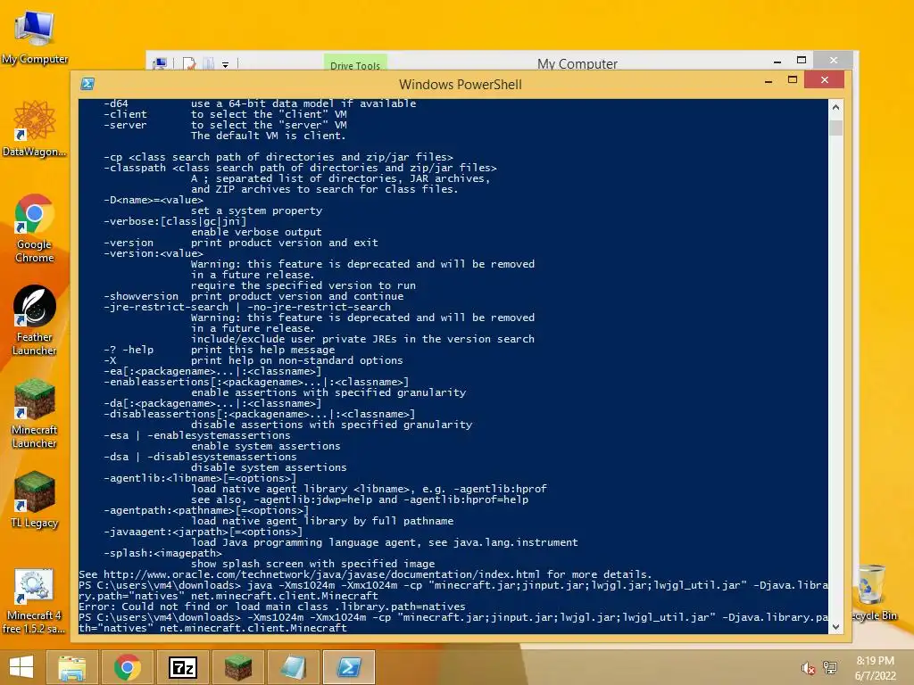Minimize the Windows PowerShell window

[x=769, y=81]
